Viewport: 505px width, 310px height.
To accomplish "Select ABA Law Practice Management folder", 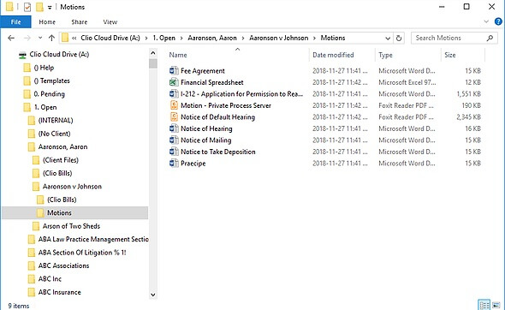I will [93, 240].
